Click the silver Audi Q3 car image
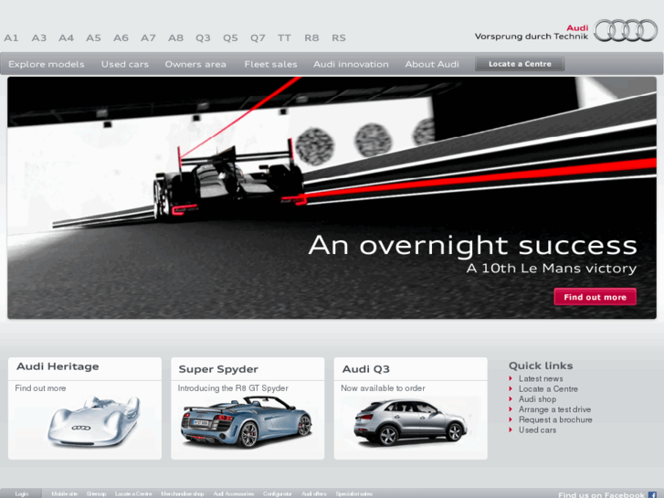The width and height of the screenshot is (664, 498). [410, 423]
